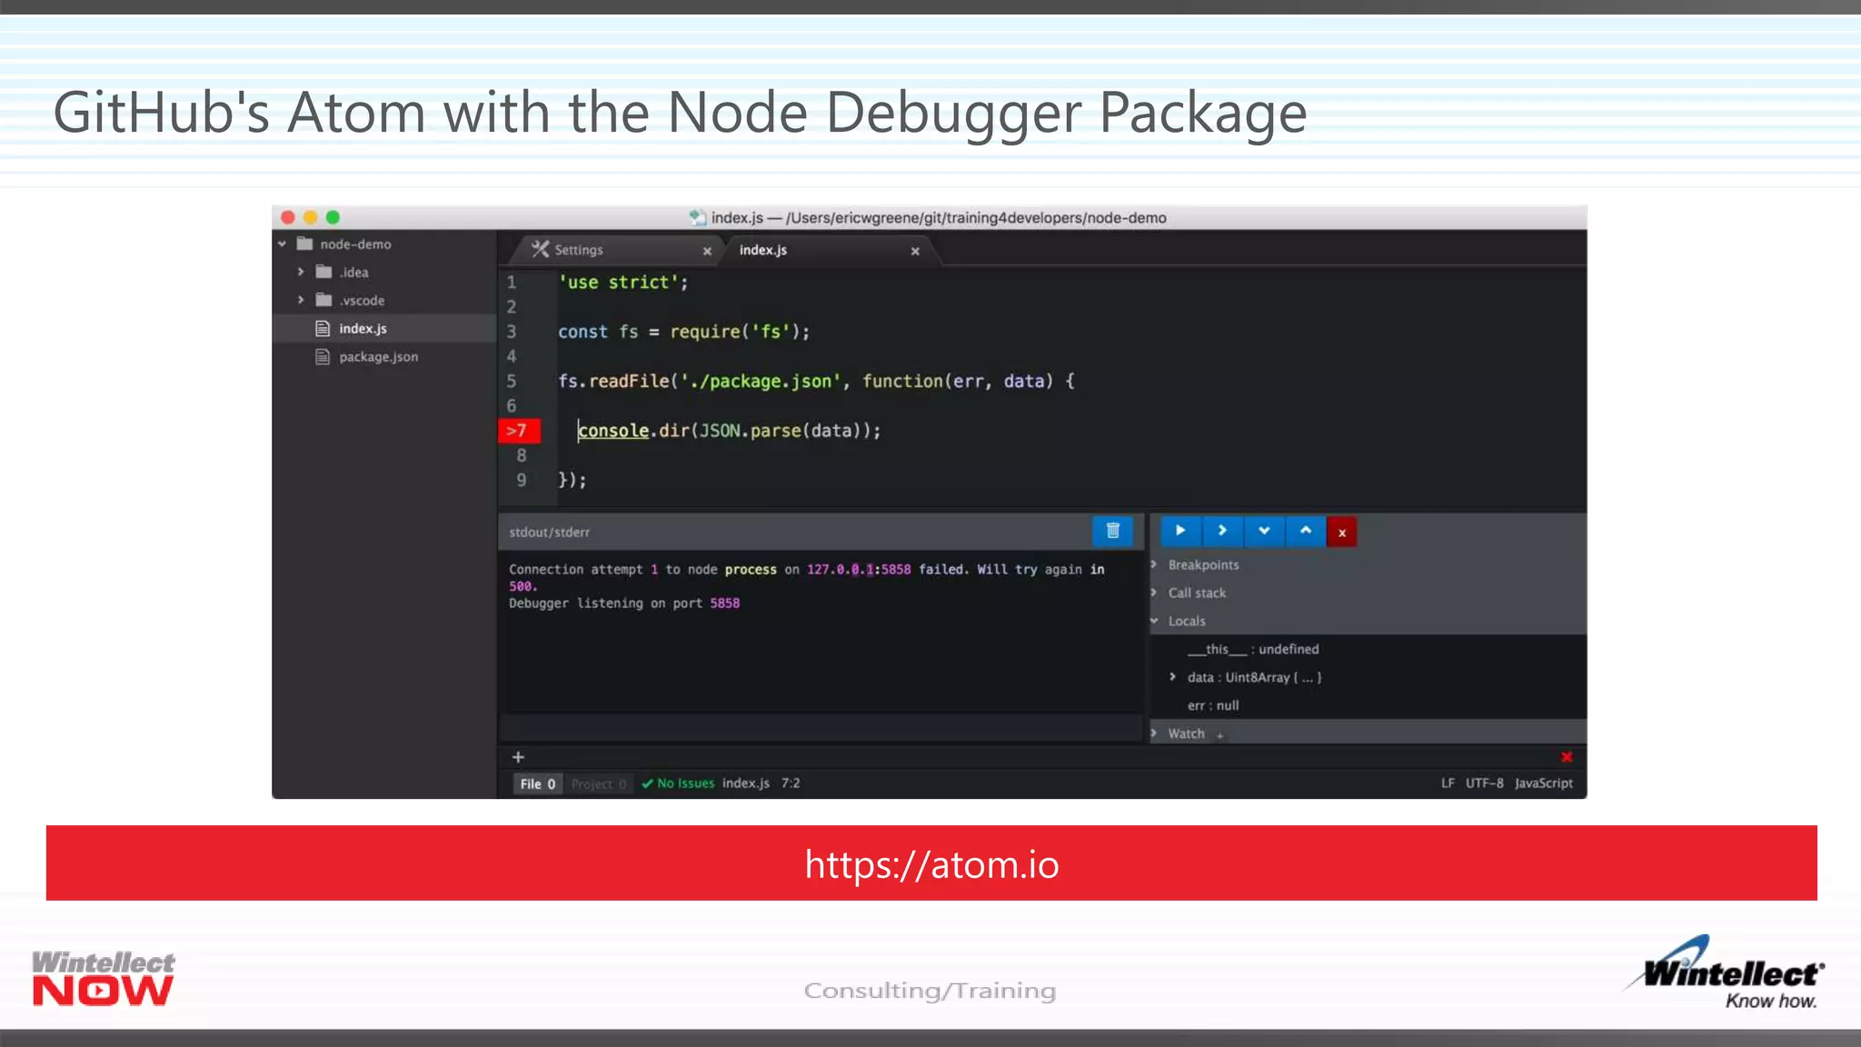This screenshot has height=1047, width=1861.
Task: Click the package.json file icon in tree
Action: tap(323, 356)
